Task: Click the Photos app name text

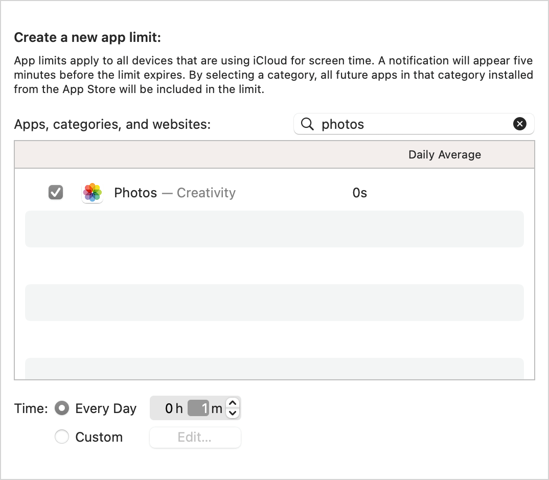Action: [x=135, y=193]
